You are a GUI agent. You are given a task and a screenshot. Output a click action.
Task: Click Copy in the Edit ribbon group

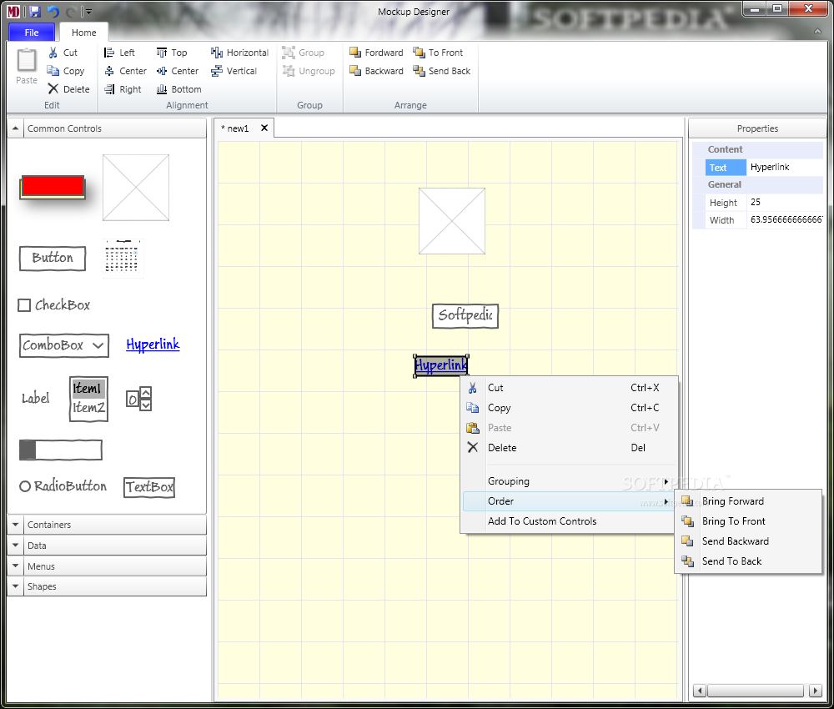tap(65, 71)
